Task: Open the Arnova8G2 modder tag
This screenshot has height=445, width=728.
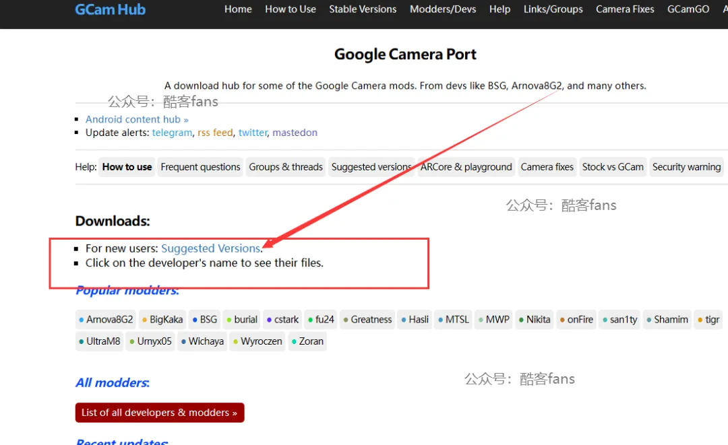Action: coord(106,319)
